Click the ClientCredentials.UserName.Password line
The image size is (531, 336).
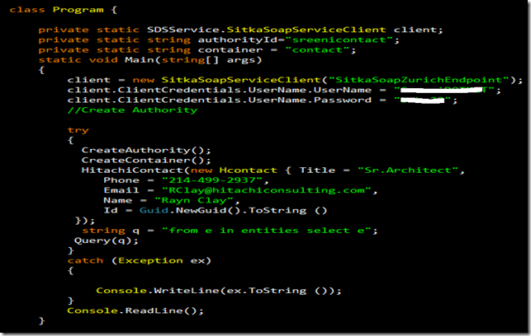click(263, 100)
